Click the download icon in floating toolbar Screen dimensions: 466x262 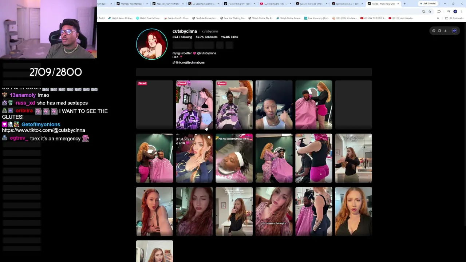(445, 31)
